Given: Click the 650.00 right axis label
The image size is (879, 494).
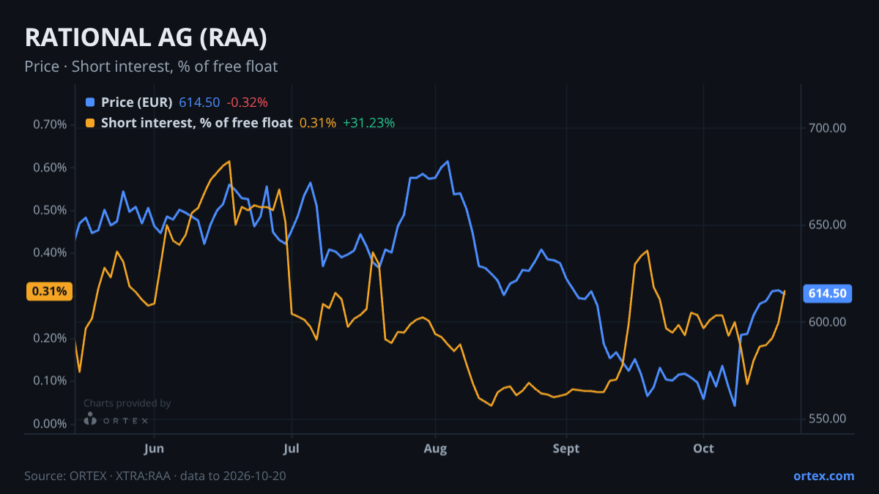Looking at the screenshot, I should point(828,225).
